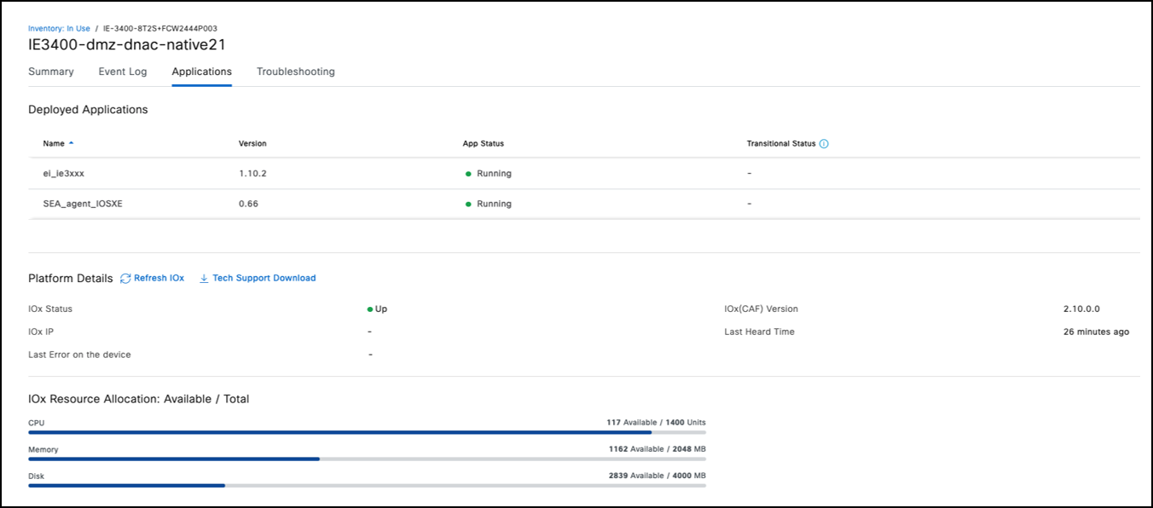Switch to the Event Log tab

[x=123, y=72]
